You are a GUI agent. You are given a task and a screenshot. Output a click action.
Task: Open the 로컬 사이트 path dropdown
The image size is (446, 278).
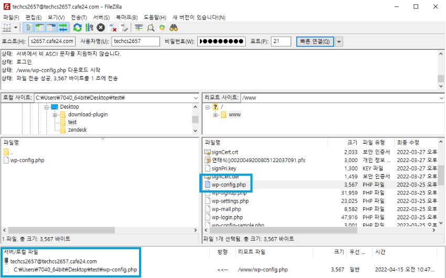pos(196,98)
